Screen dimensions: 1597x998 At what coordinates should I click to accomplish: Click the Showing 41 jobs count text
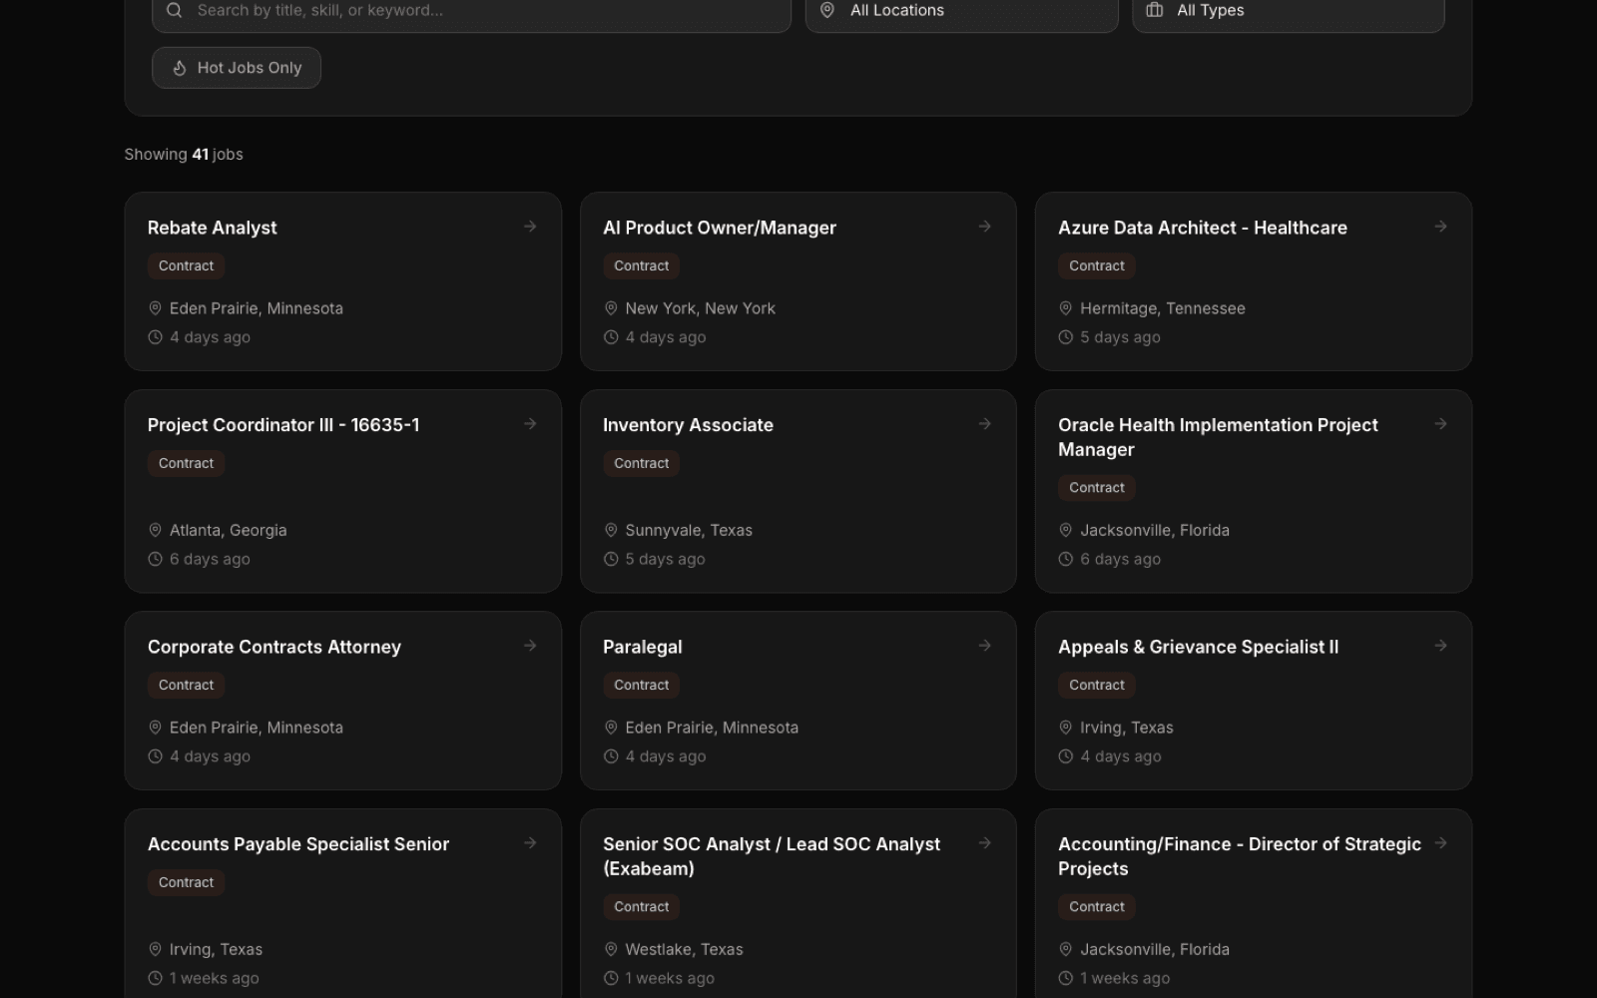click(184, 154)
